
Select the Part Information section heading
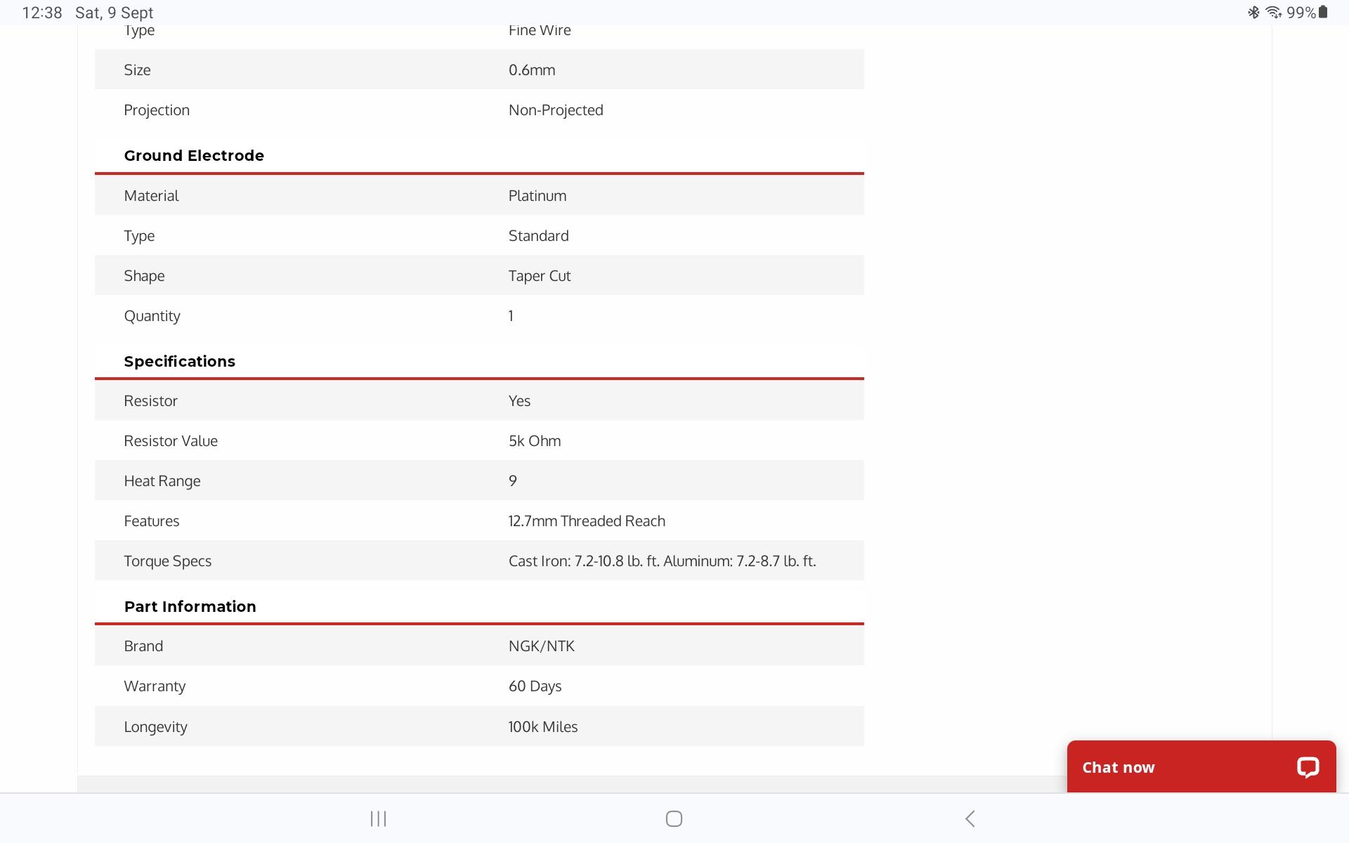coord(190,606)
